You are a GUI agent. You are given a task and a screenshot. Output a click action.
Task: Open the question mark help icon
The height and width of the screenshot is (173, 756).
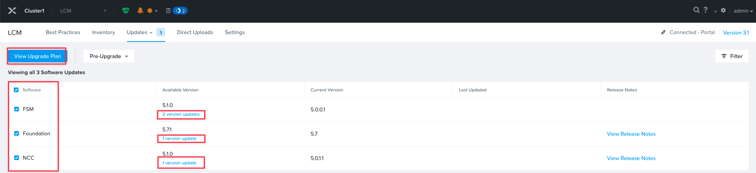706,10
